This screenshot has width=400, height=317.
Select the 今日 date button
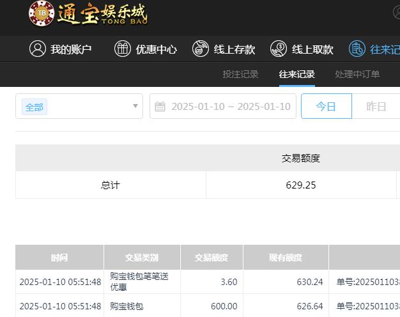click(x=327, y=106)
